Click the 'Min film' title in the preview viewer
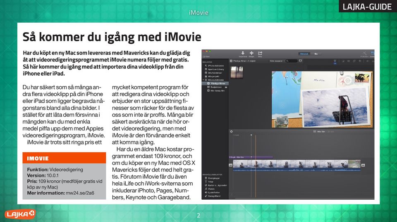Image resolution: width=397 pixels, height=222 pixels. [319, 80]
